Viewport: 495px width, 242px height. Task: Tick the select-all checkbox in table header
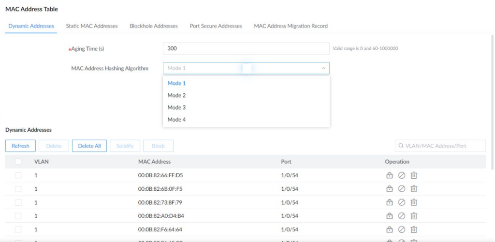18,161
